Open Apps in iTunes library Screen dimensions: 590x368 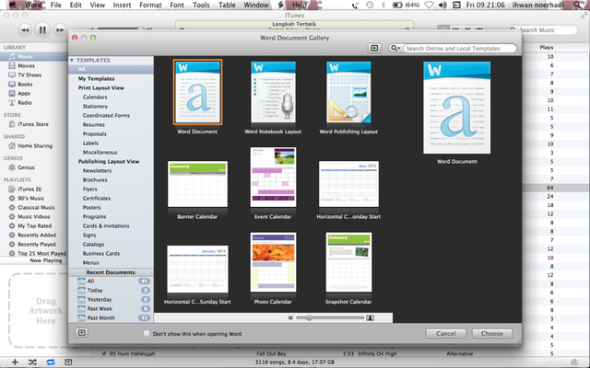(24, 93)
